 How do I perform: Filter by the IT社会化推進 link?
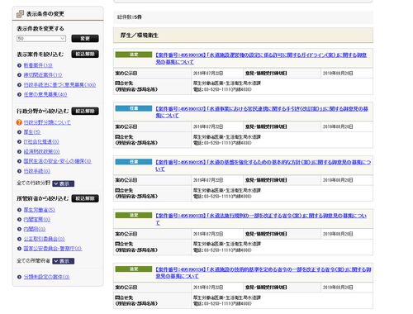pos(41,142)
